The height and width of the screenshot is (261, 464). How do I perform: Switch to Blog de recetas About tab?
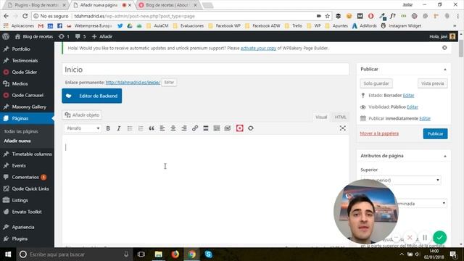pyautogui.click(x=167, y=5)
